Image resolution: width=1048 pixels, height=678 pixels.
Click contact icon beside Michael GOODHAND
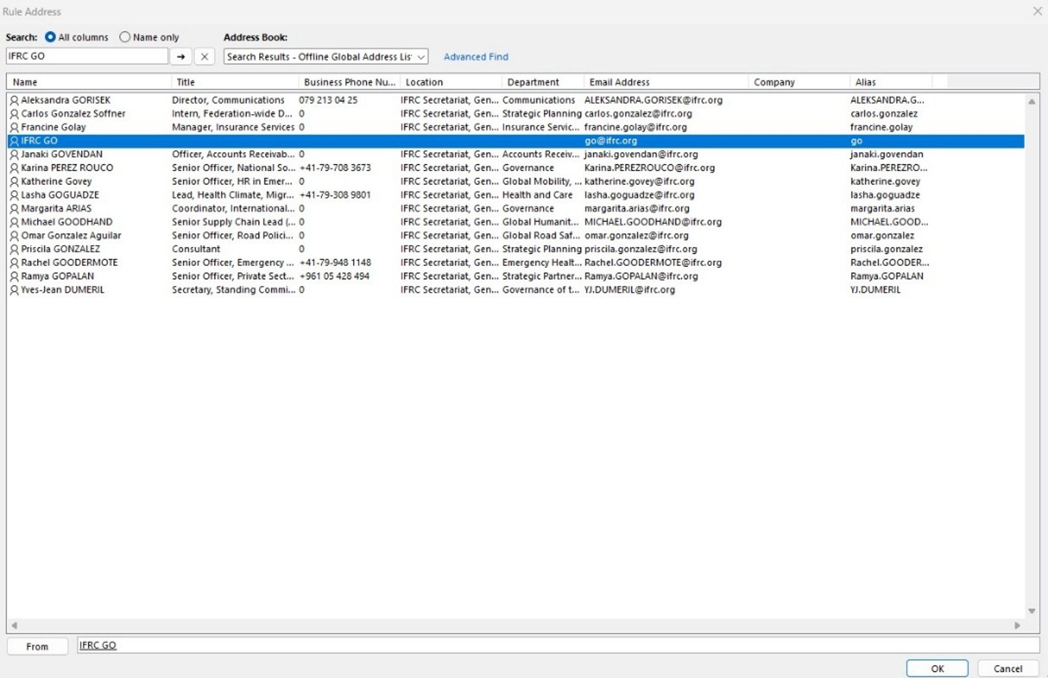click(14, 222)
